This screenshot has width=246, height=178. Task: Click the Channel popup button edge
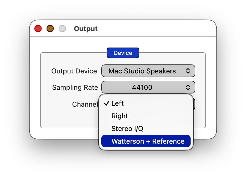coord(194,104)
